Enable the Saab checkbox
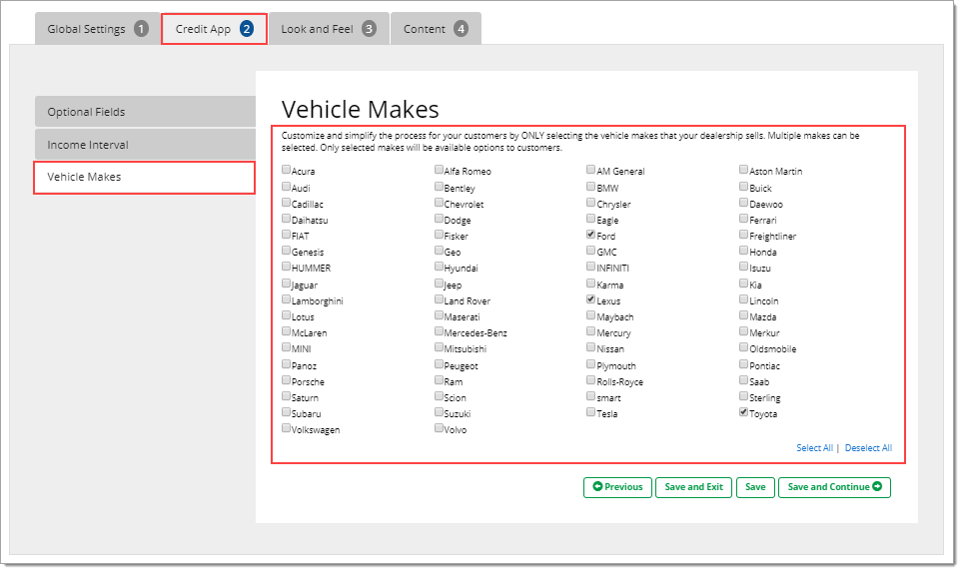The height and width of the screenshot is (571, 961). tap(743, 380)
